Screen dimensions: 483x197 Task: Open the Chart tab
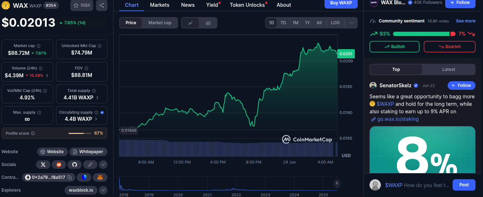[132, 5]
